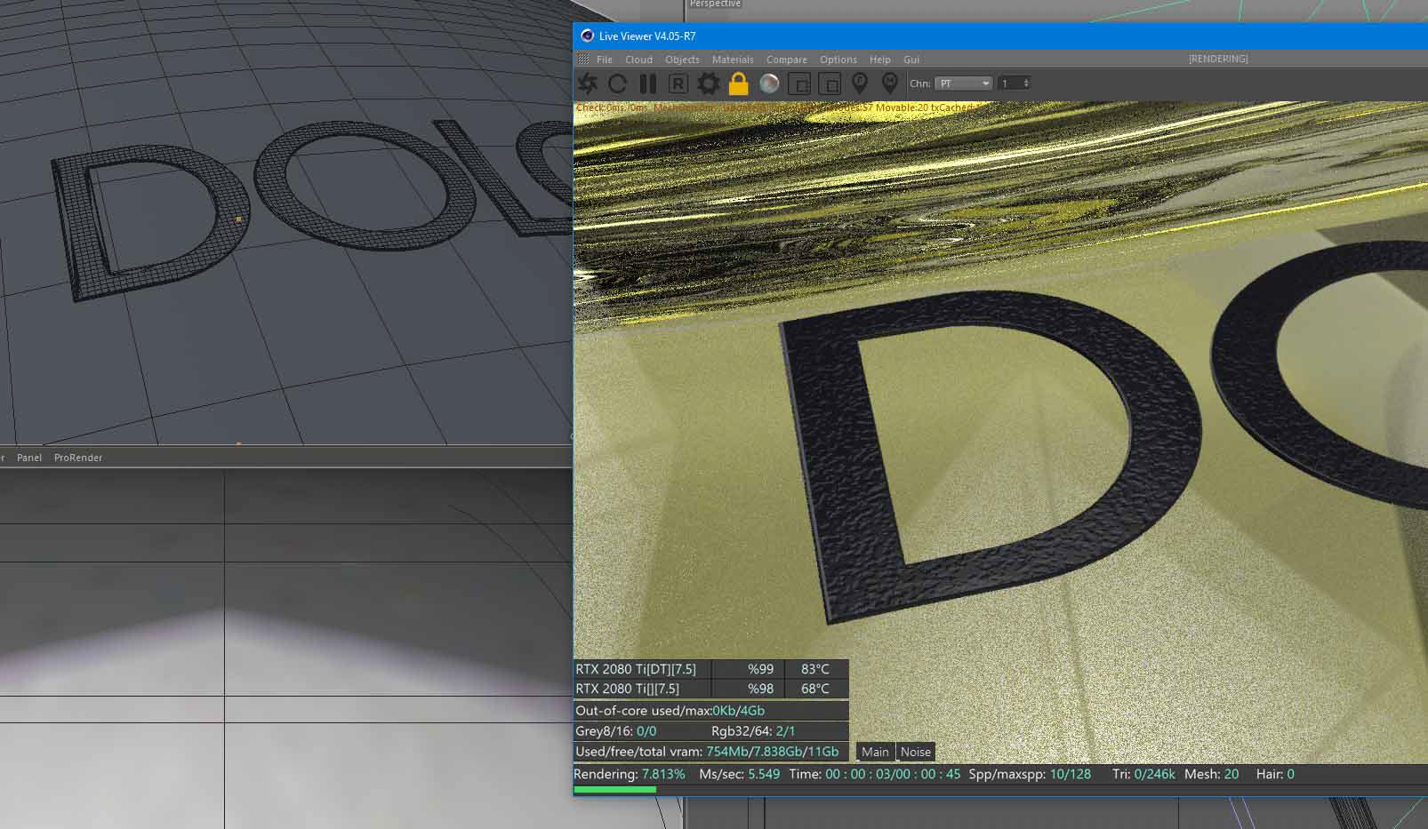Pause the Live Viewer render

(647, 84)
